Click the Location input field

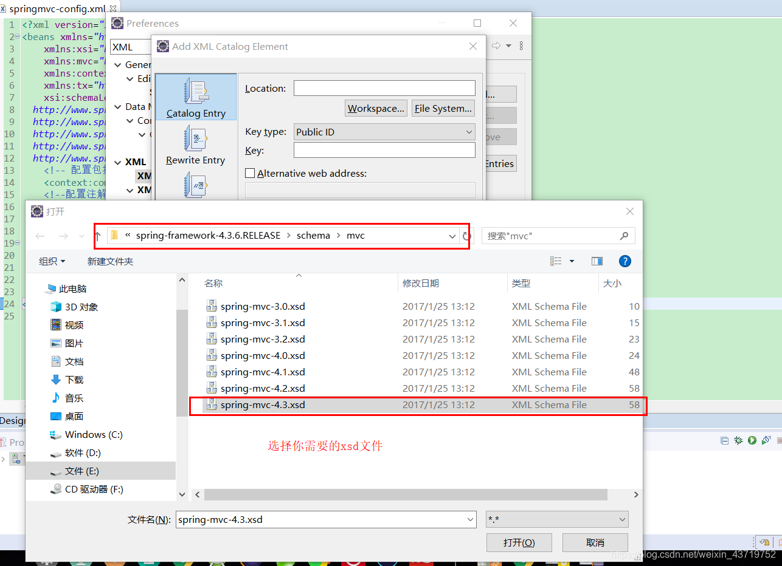(384, 88)
